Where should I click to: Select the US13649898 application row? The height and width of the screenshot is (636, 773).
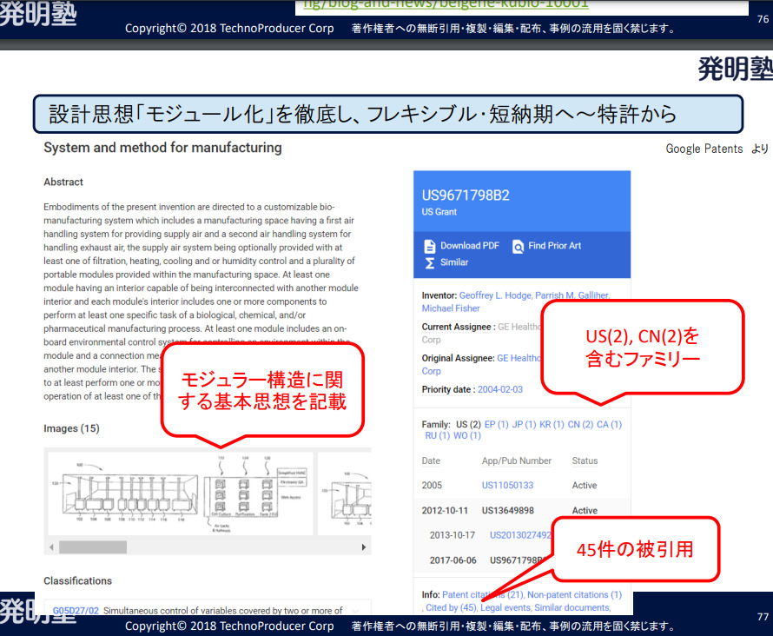point(521,511)
